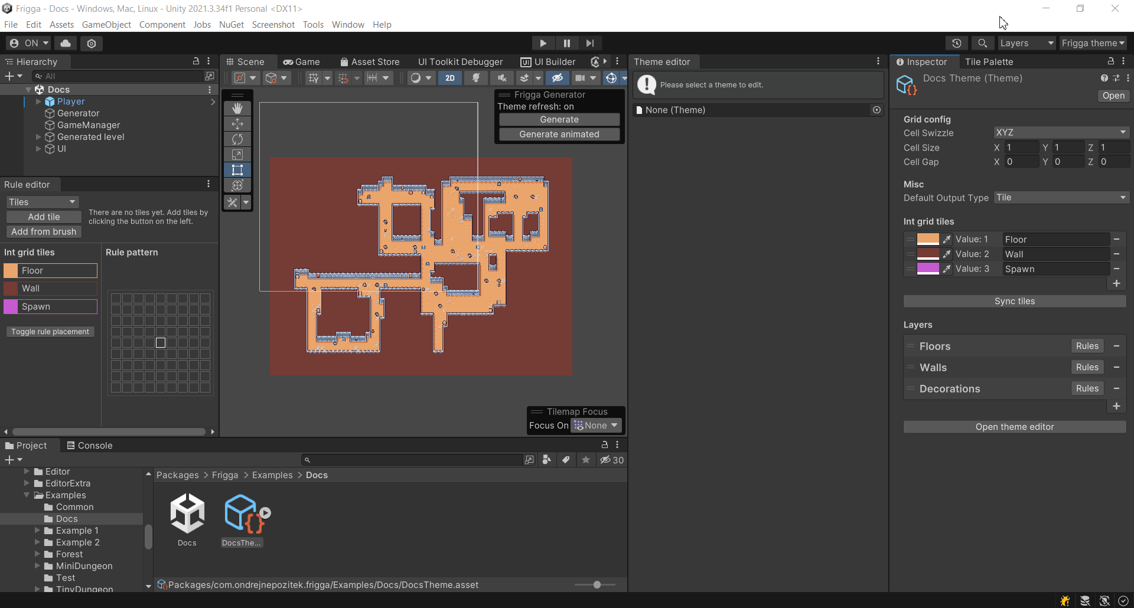Open the Undo History icon
Image resolution: width=1134 pixels, height=608 pixels.
point(957,43)
